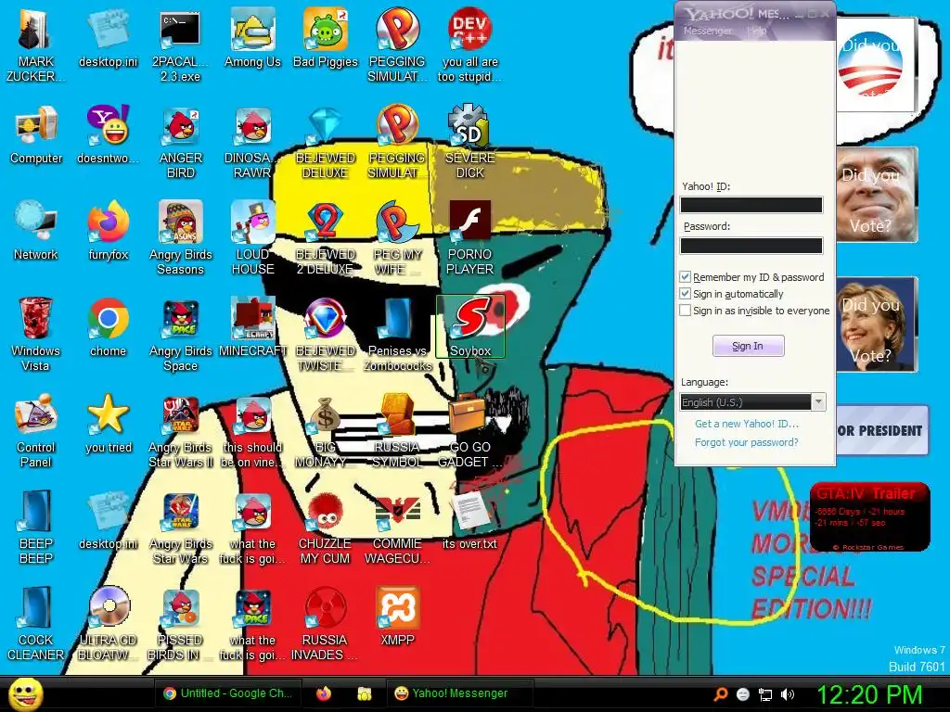Screen dimensions: 950x712
Task: Open the Angry Birds Seasons icon
Action: click(181, 238)
